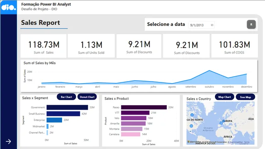Click the 'janeiro' axis label
This screenshot has height=149, width=265.
(41, 87)
